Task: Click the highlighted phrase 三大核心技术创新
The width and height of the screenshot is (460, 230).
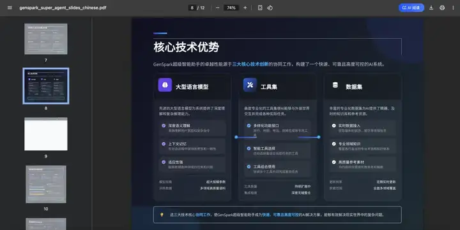Action: (250, 64)
